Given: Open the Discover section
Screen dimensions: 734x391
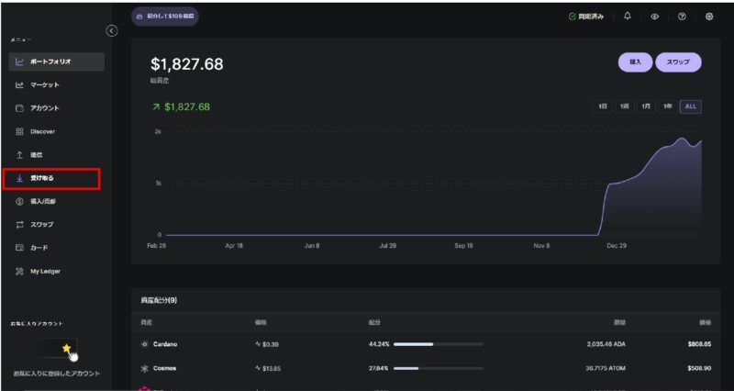Looking at the screenshot, I should [42, 131].
